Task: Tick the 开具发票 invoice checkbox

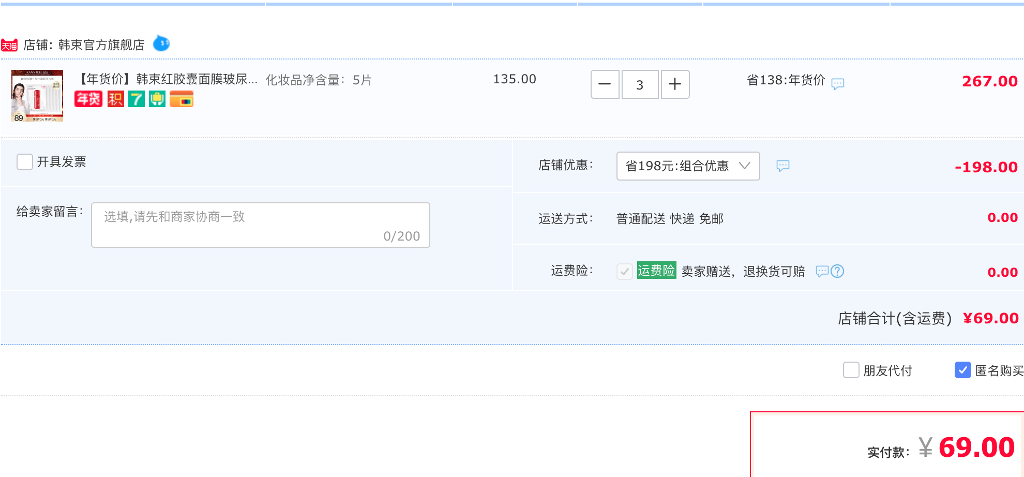Action: 25,162
